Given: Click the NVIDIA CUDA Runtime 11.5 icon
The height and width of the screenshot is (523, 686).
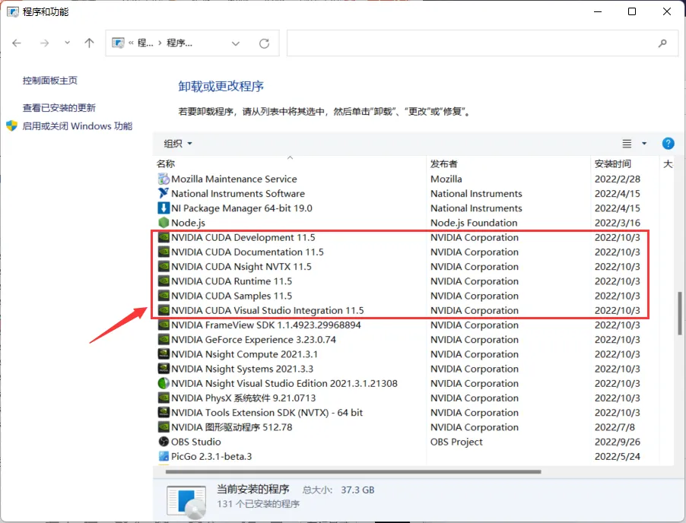Looking at the screenshot, I should click(164, 281).
